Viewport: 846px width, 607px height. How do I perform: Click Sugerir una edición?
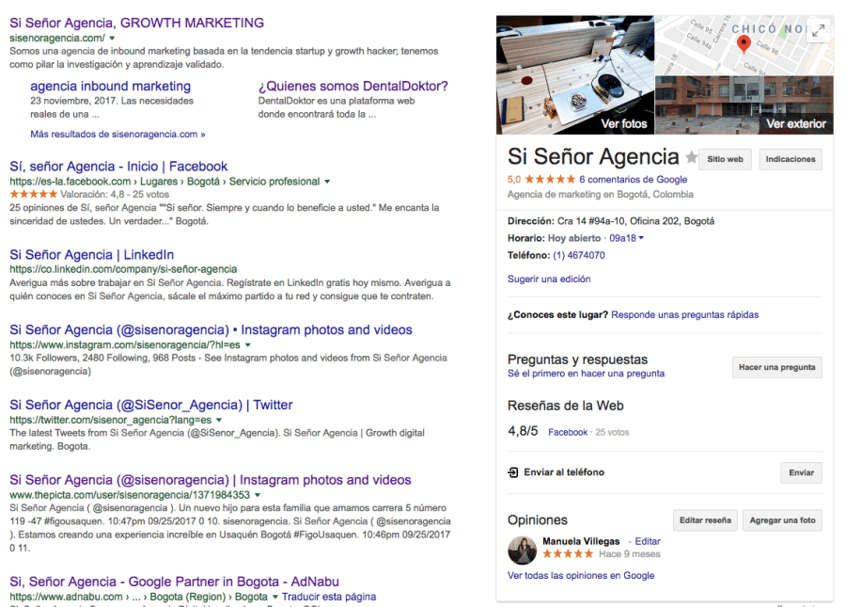click(x=549, y=280)
